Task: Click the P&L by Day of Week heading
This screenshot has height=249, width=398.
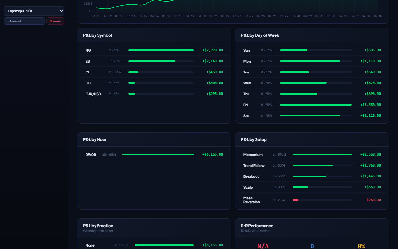Action: click(x=260, y=35)
